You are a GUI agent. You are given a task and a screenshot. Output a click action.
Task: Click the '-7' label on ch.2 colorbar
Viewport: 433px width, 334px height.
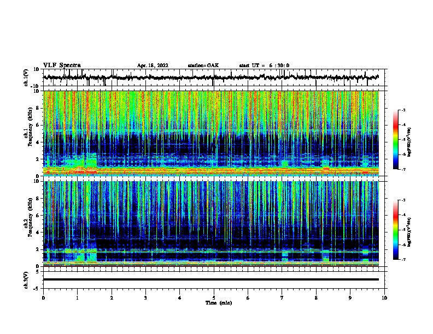point(403,259)
